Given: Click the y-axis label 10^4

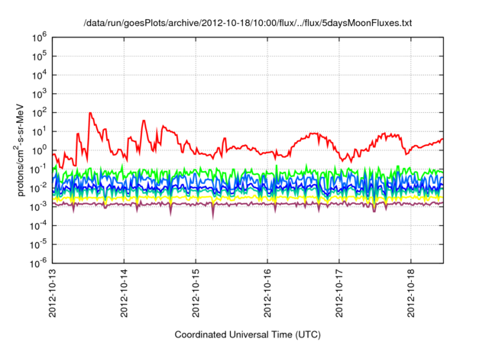Looking at the screenshot, I should [39, 75].
